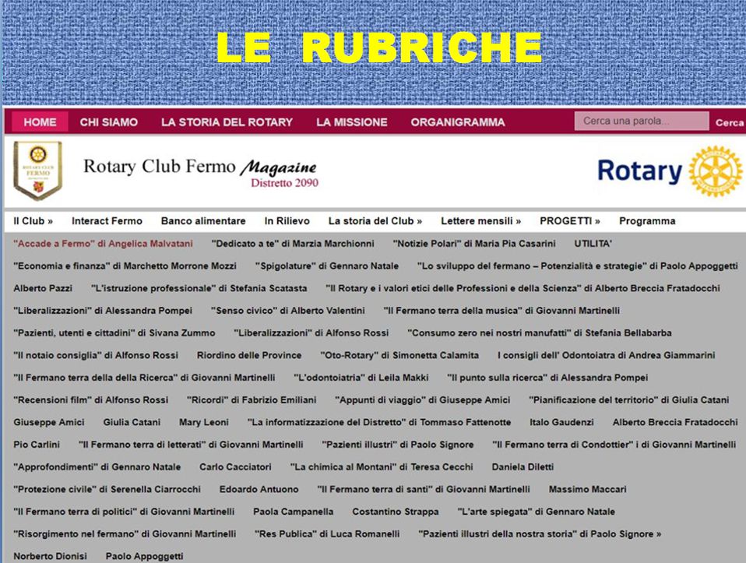Expand the 'Il Club »' menu
This screenshot has width=746, height=563.
tap(33, 221)
